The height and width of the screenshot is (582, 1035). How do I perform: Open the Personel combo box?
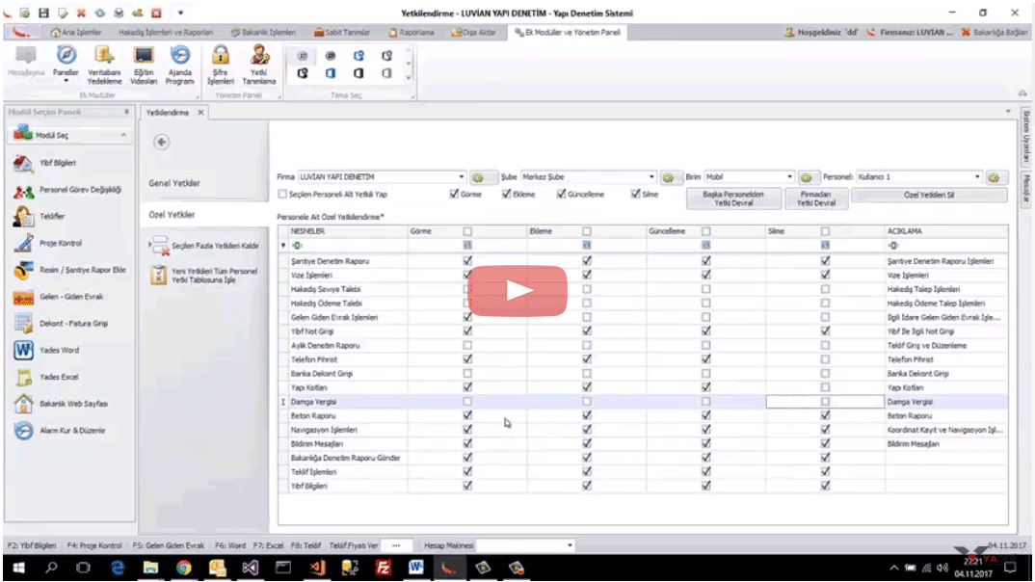pos(977,177)
